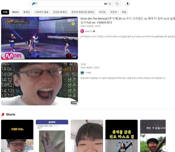This screenshot has height=152, width=175.
Task: Open the Show Me The Money8 video title
Action: click(x=127, y=20)
